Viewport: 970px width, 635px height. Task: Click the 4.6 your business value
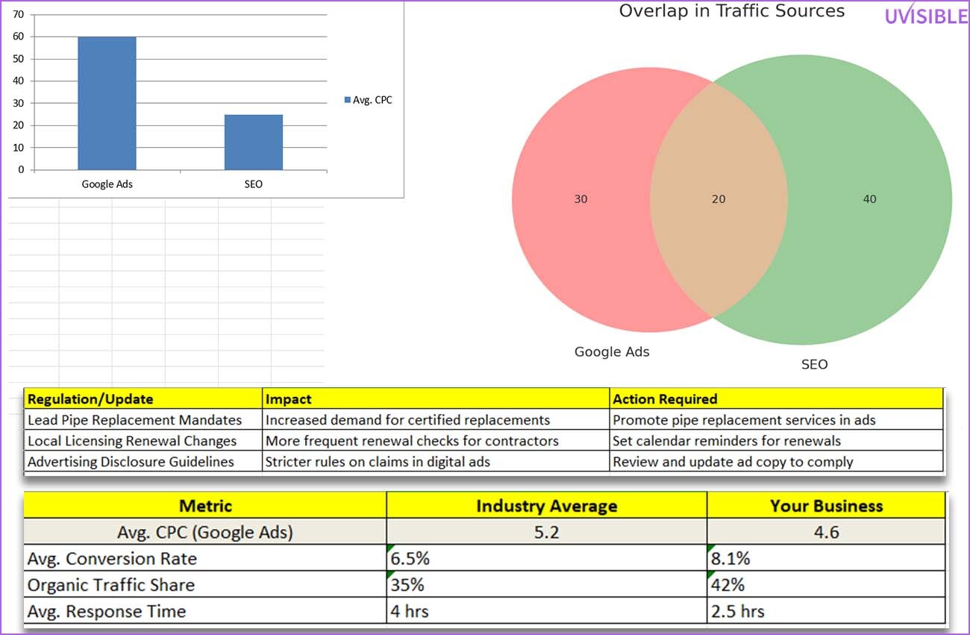[826, 532]
